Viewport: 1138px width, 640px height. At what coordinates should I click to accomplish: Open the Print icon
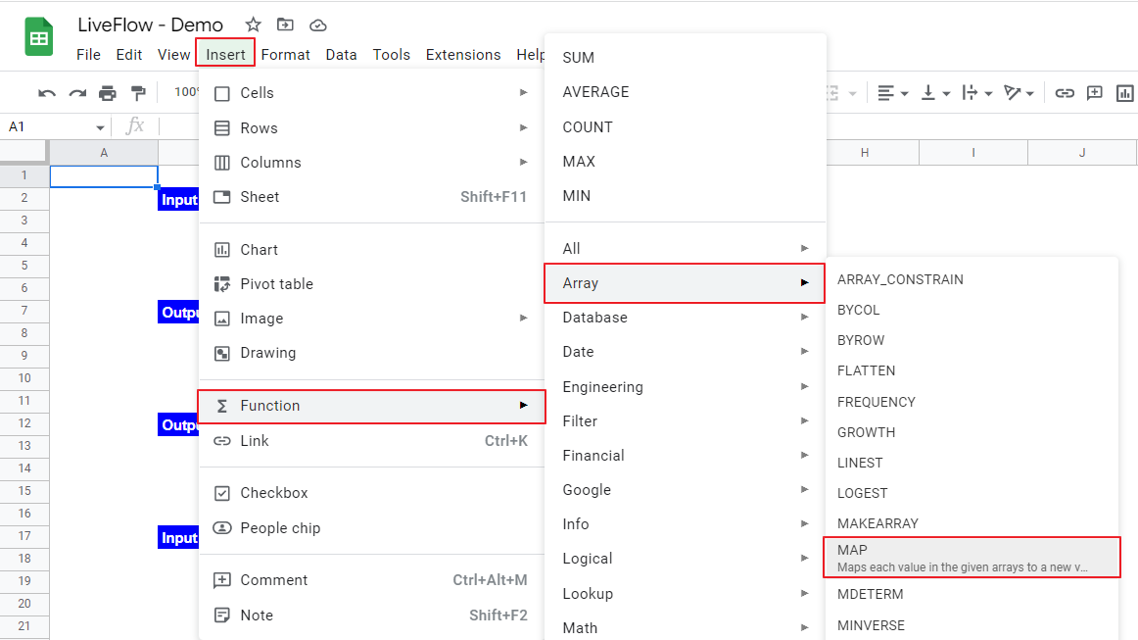click(x=108, y=93)
